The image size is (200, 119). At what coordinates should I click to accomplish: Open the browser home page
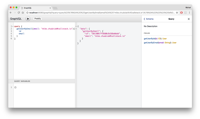coord(23,13)
